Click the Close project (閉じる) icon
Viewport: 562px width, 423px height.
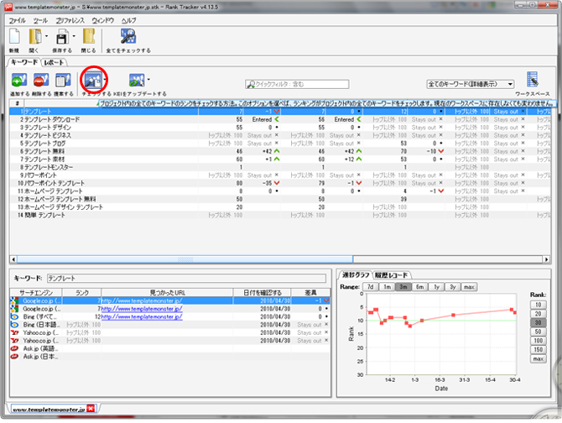point(89,37)
